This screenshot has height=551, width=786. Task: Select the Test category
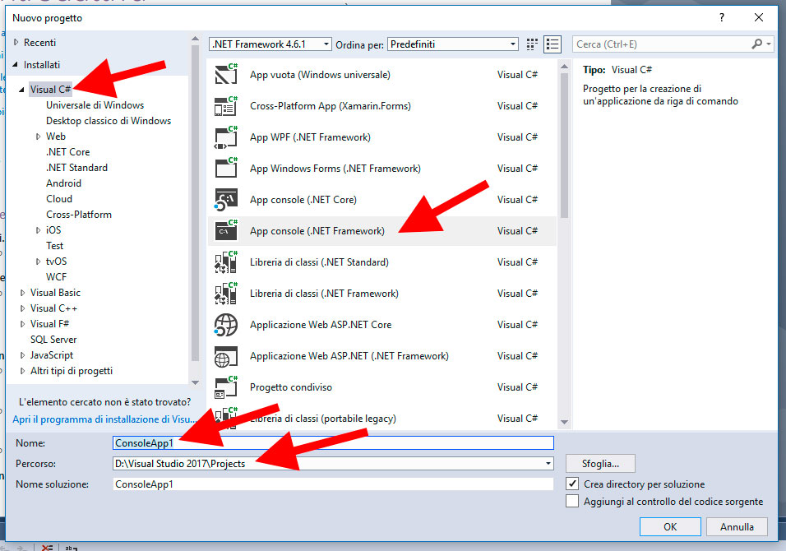pos(54,246)
